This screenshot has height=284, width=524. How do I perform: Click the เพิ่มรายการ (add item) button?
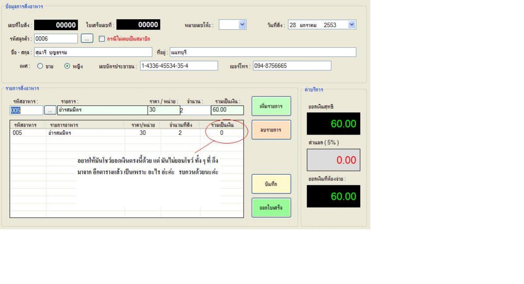click(271, 106)
